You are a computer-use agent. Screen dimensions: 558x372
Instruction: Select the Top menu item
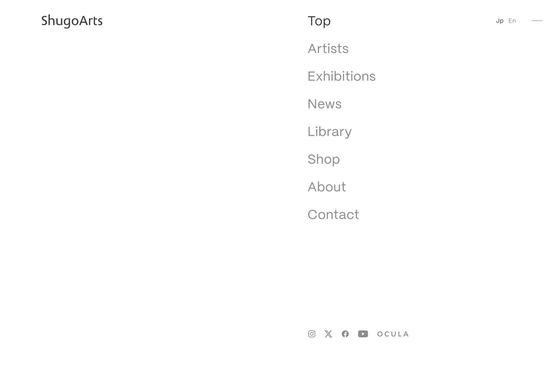319,21
